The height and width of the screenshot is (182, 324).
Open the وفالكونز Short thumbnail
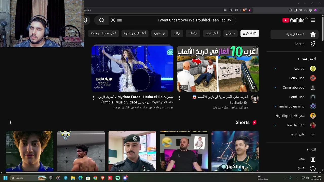point(235,151)
